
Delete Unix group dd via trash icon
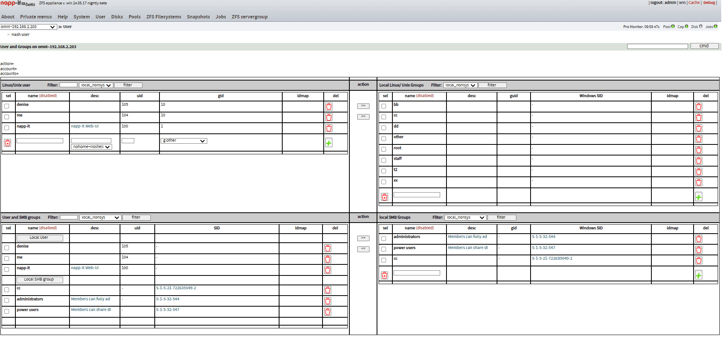699,128
